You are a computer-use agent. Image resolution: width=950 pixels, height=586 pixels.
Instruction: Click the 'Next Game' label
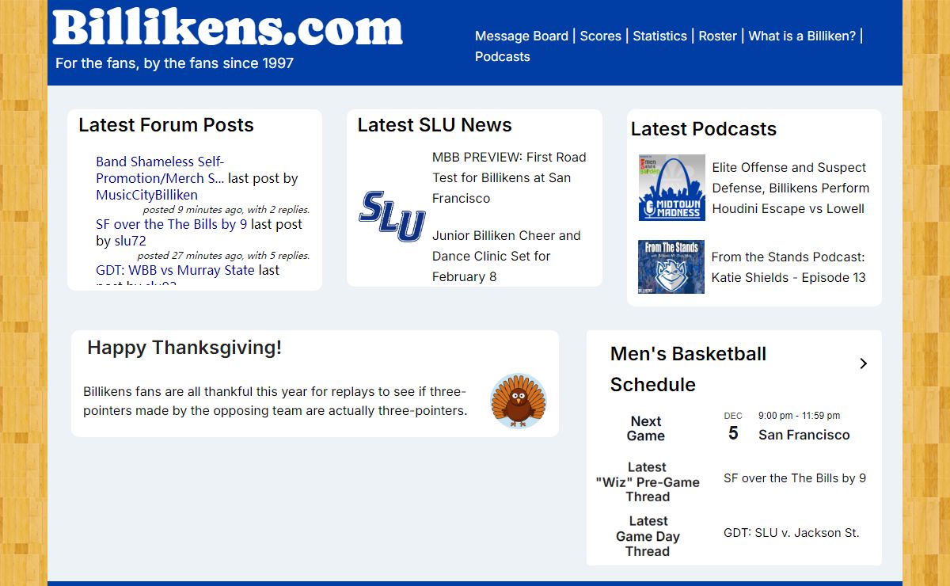point(646,428)
